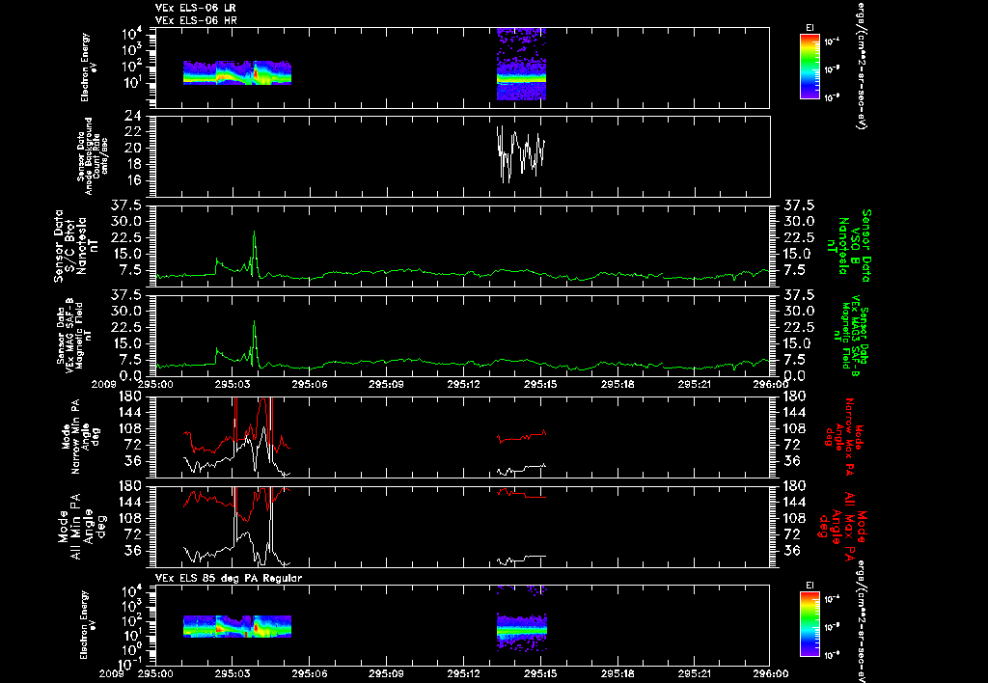The width and height of the screenshot is (988, 683).
Task: Click the field spike peak in the SAF-B panel
Action: click(254, 322)
